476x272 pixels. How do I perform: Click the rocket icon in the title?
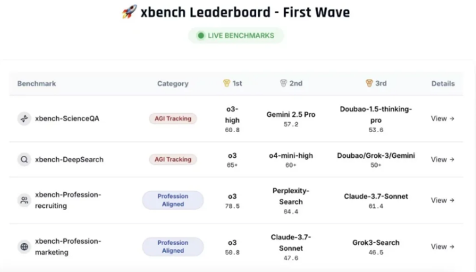(x=129, y=13)
